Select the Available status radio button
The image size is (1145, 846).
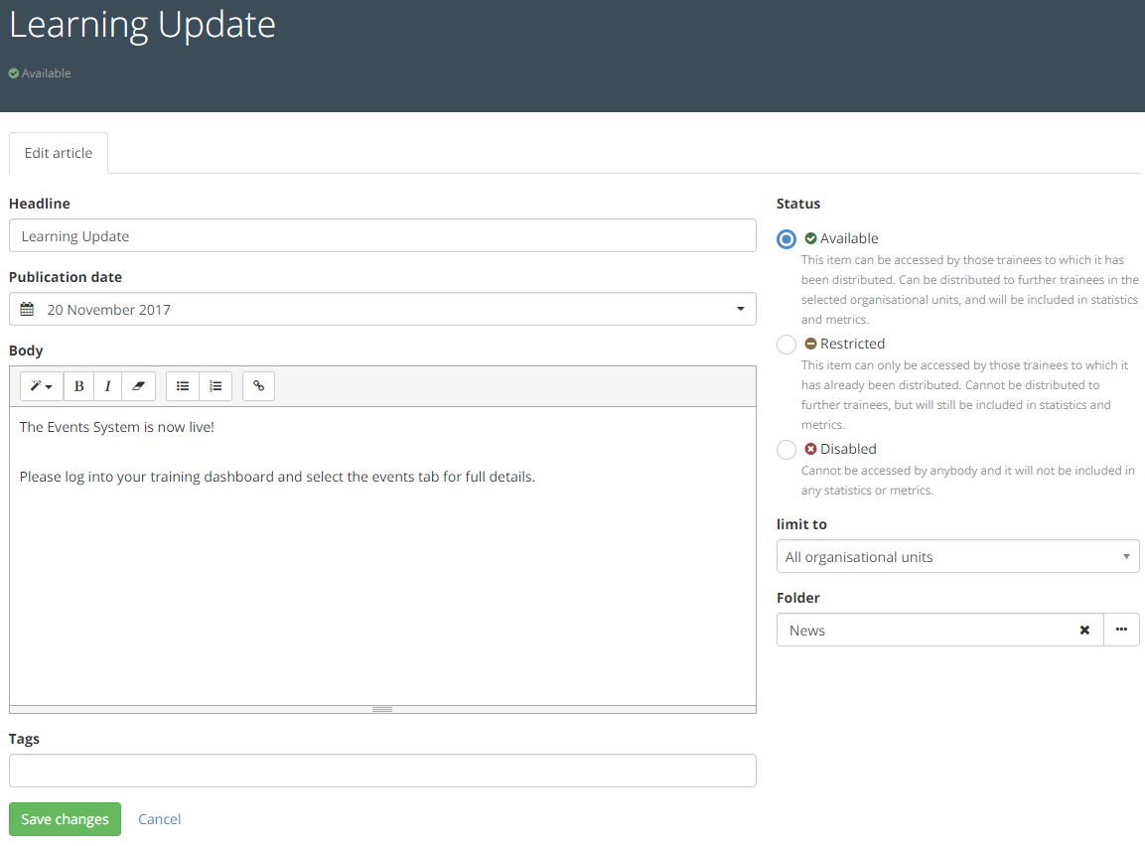[x=787, y=239]
